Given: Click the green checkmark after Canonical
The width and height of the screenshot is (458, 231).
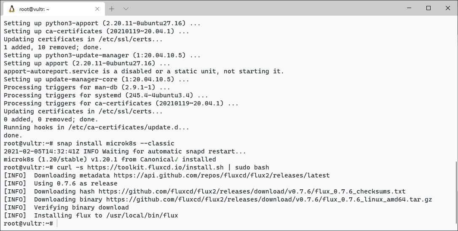Looking at the screenshot, I should tap(176, 159).
